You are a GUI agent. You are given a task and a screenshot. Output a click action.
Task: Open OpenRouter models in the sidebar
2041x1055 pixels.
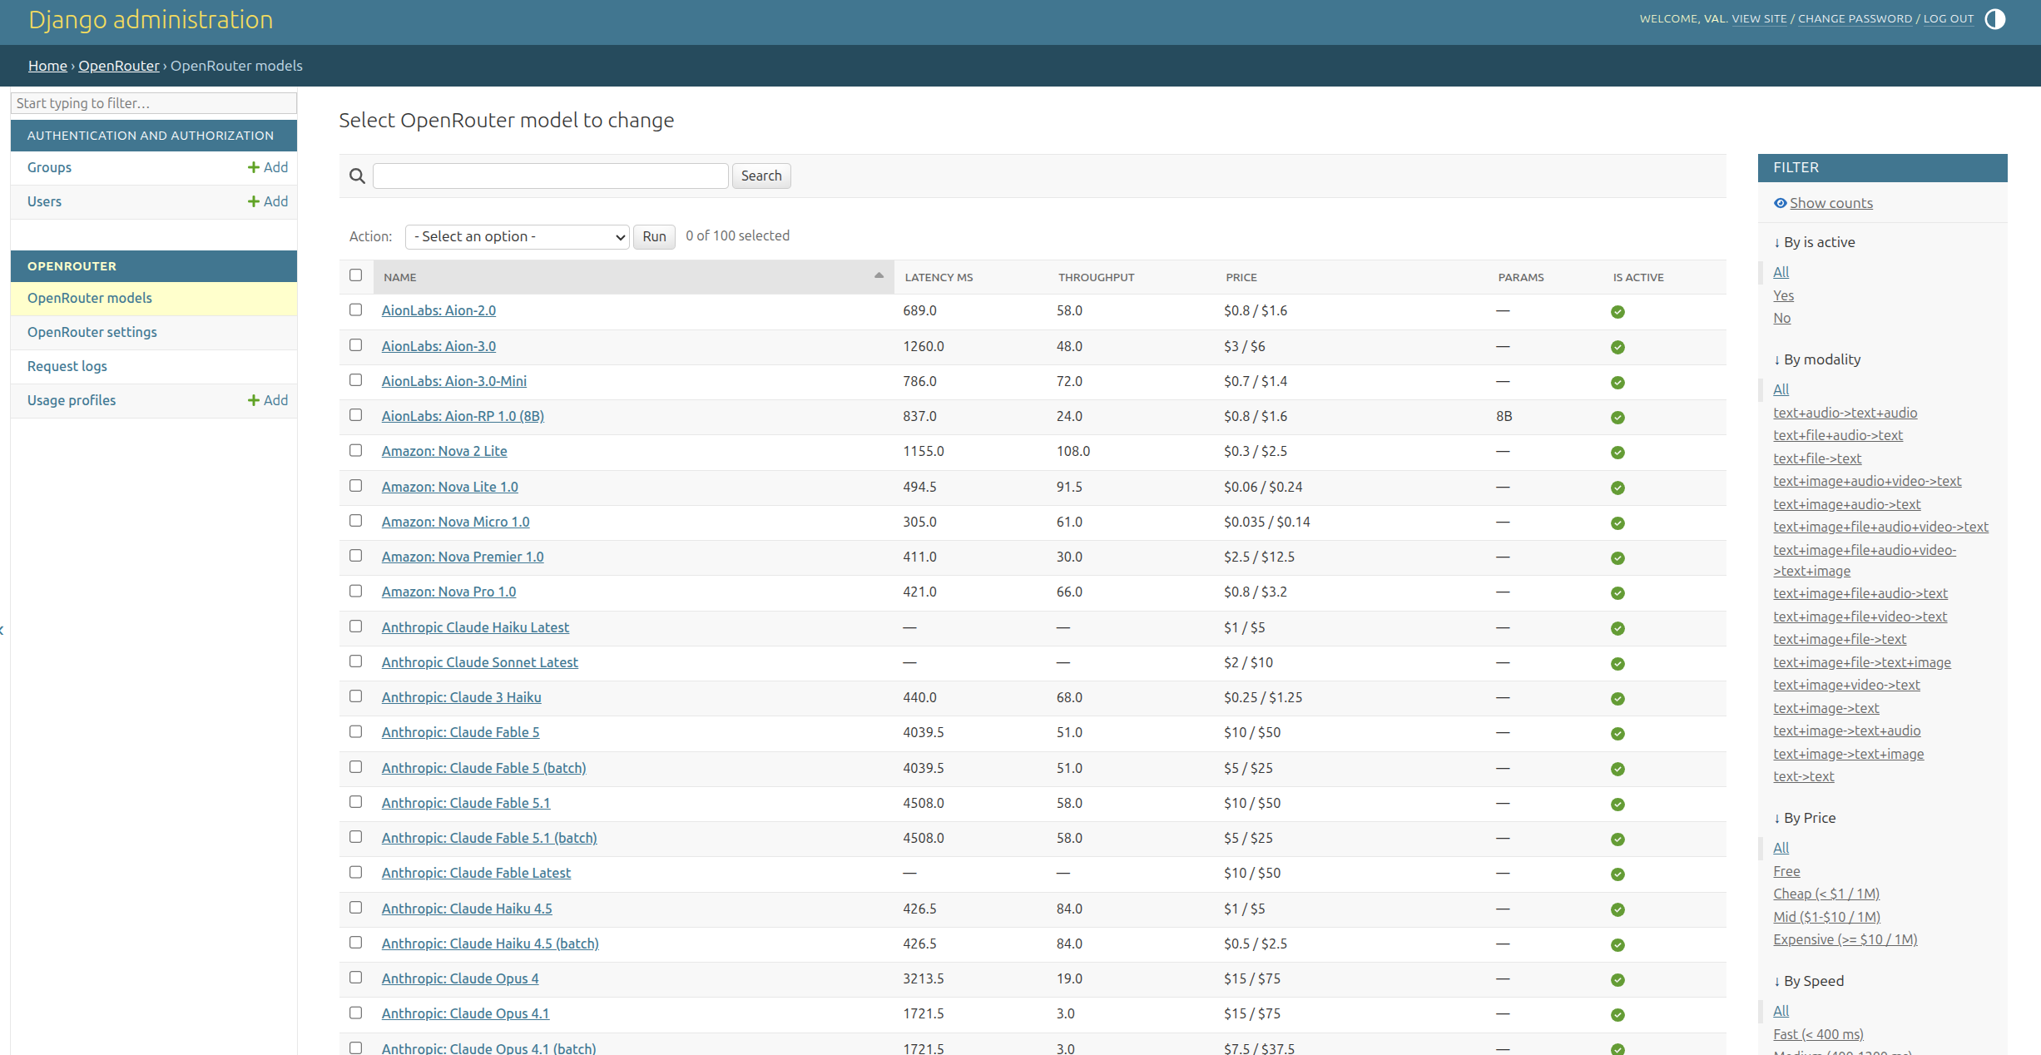click(x=90, y=298)
